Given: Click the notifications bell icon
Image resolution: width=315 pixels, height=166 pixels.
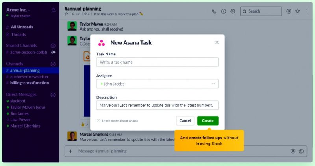Looking at the screenshot, I should coord(54,10).
